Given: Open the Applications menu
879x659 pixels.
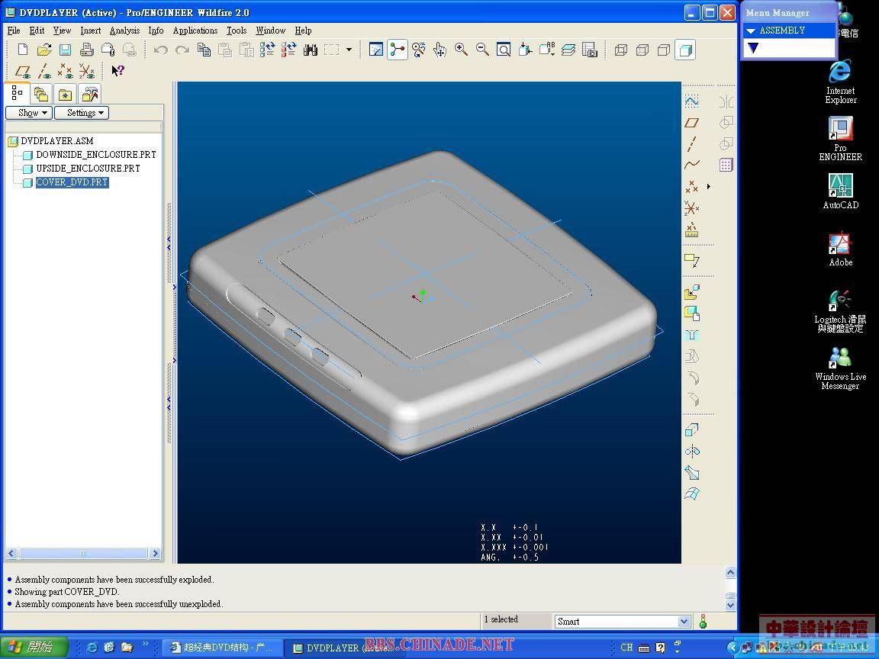Looking at the screenshot, I should coord(195,31).
